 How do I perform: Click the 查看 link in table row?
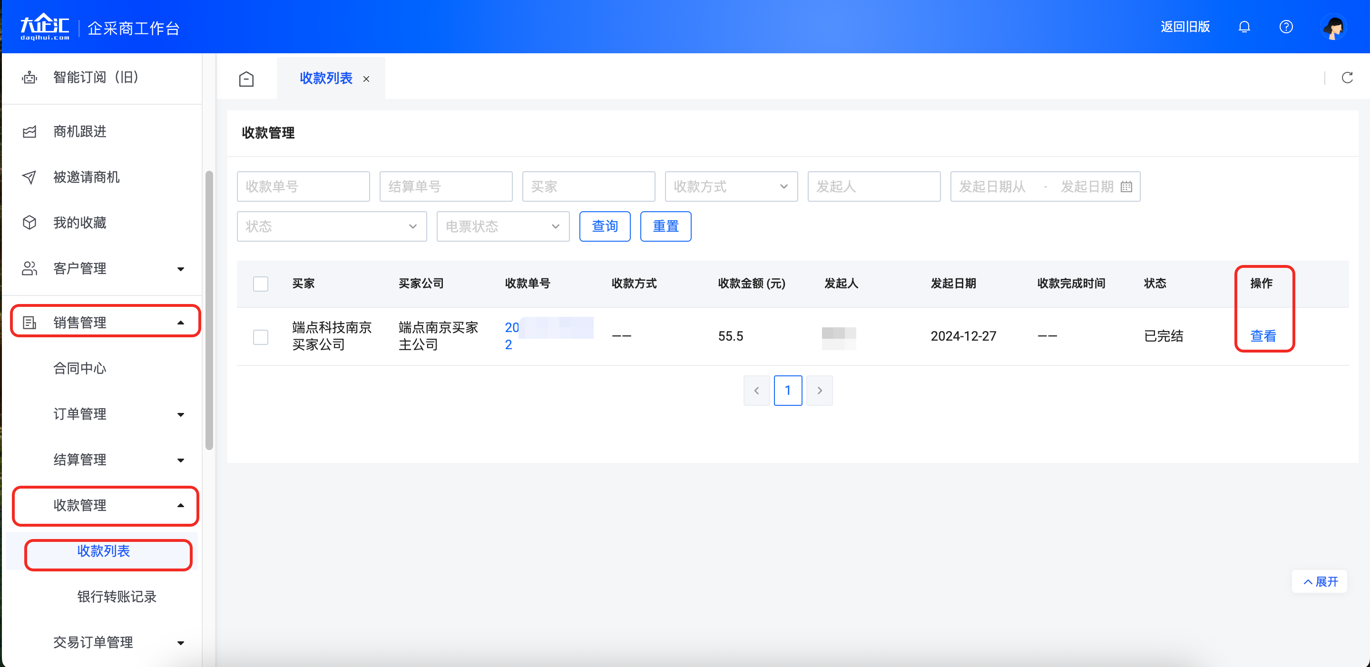pyautogui.click(x=1262, y=336)
